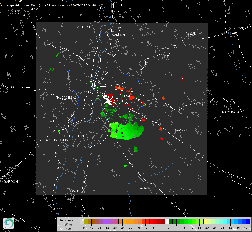Select the RÁCKEVE label near the bottom
252x232 pixels.
78,191
